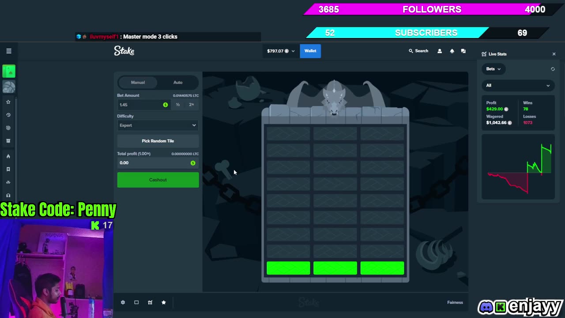This screenshot has height=318, width=565.
Task: Click the Kick logo beside enjayy
Action: [x=500, y=307]
